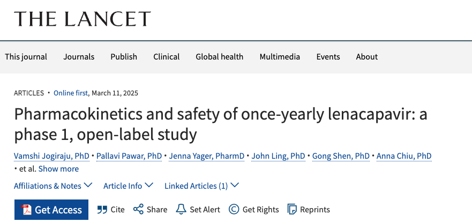Click the Set Alert bell icon

[181, 209]
